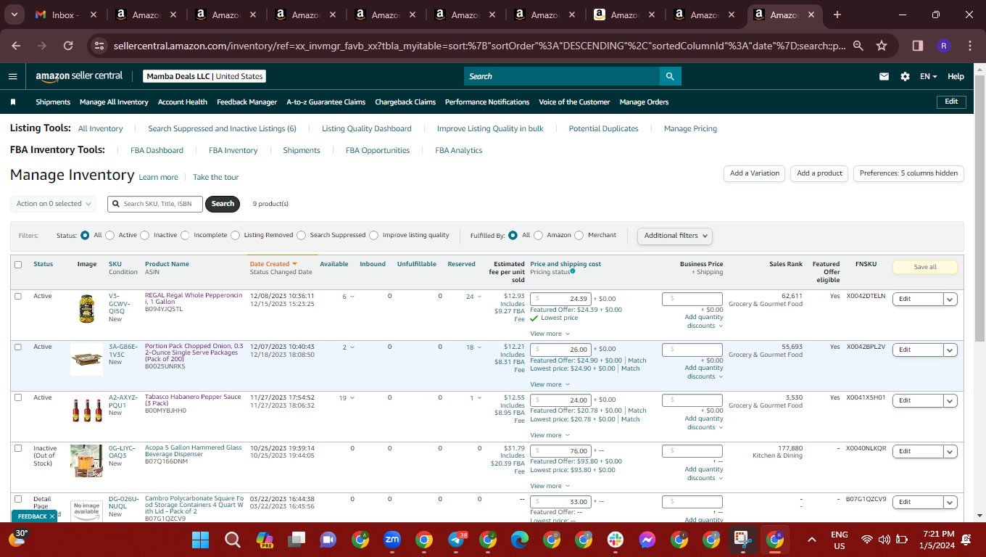Tick the Tabasco Habanero Pepper Sauce checkbox
Screen dimensions: 986x557
point(18,397)
